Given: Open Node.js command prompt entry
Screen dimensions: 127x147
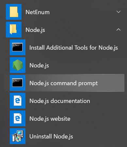Looking at the screenshot, I should tap(64, 83).
